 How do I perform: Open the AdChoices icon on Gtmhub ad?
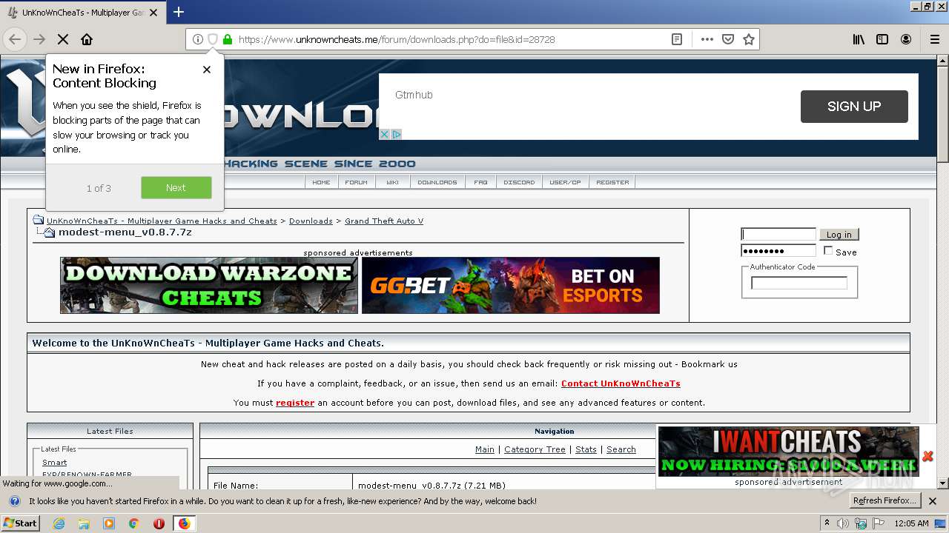[x=396, y=134]
